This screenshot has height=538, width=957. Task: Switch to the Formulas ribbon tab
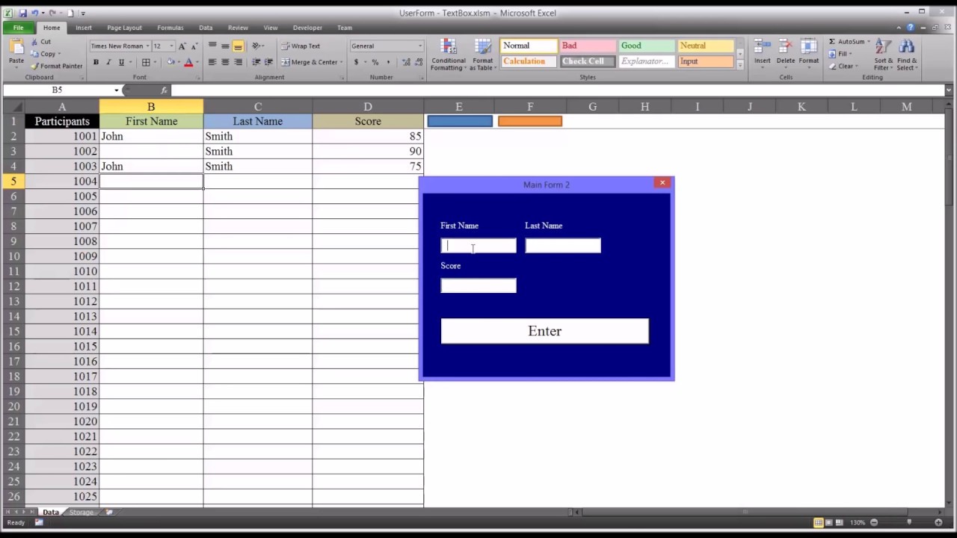170,28
